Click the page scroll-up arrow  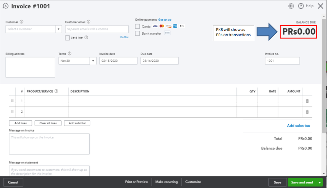point(324,16)
